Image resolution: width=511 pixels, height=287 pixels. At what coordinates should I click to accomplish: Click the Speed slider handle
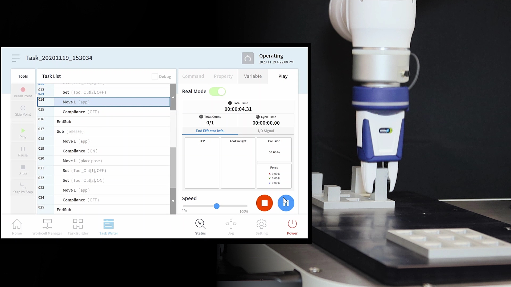(x=217, y=206)
